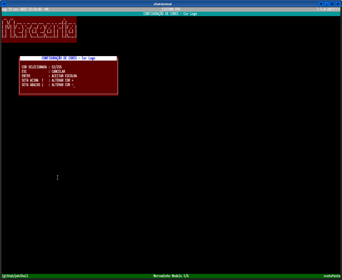Click the ASCII-art Mercearia logo
Image resolution: width=342 pixels, height=280 pixels.
click(x=39, y=29)
